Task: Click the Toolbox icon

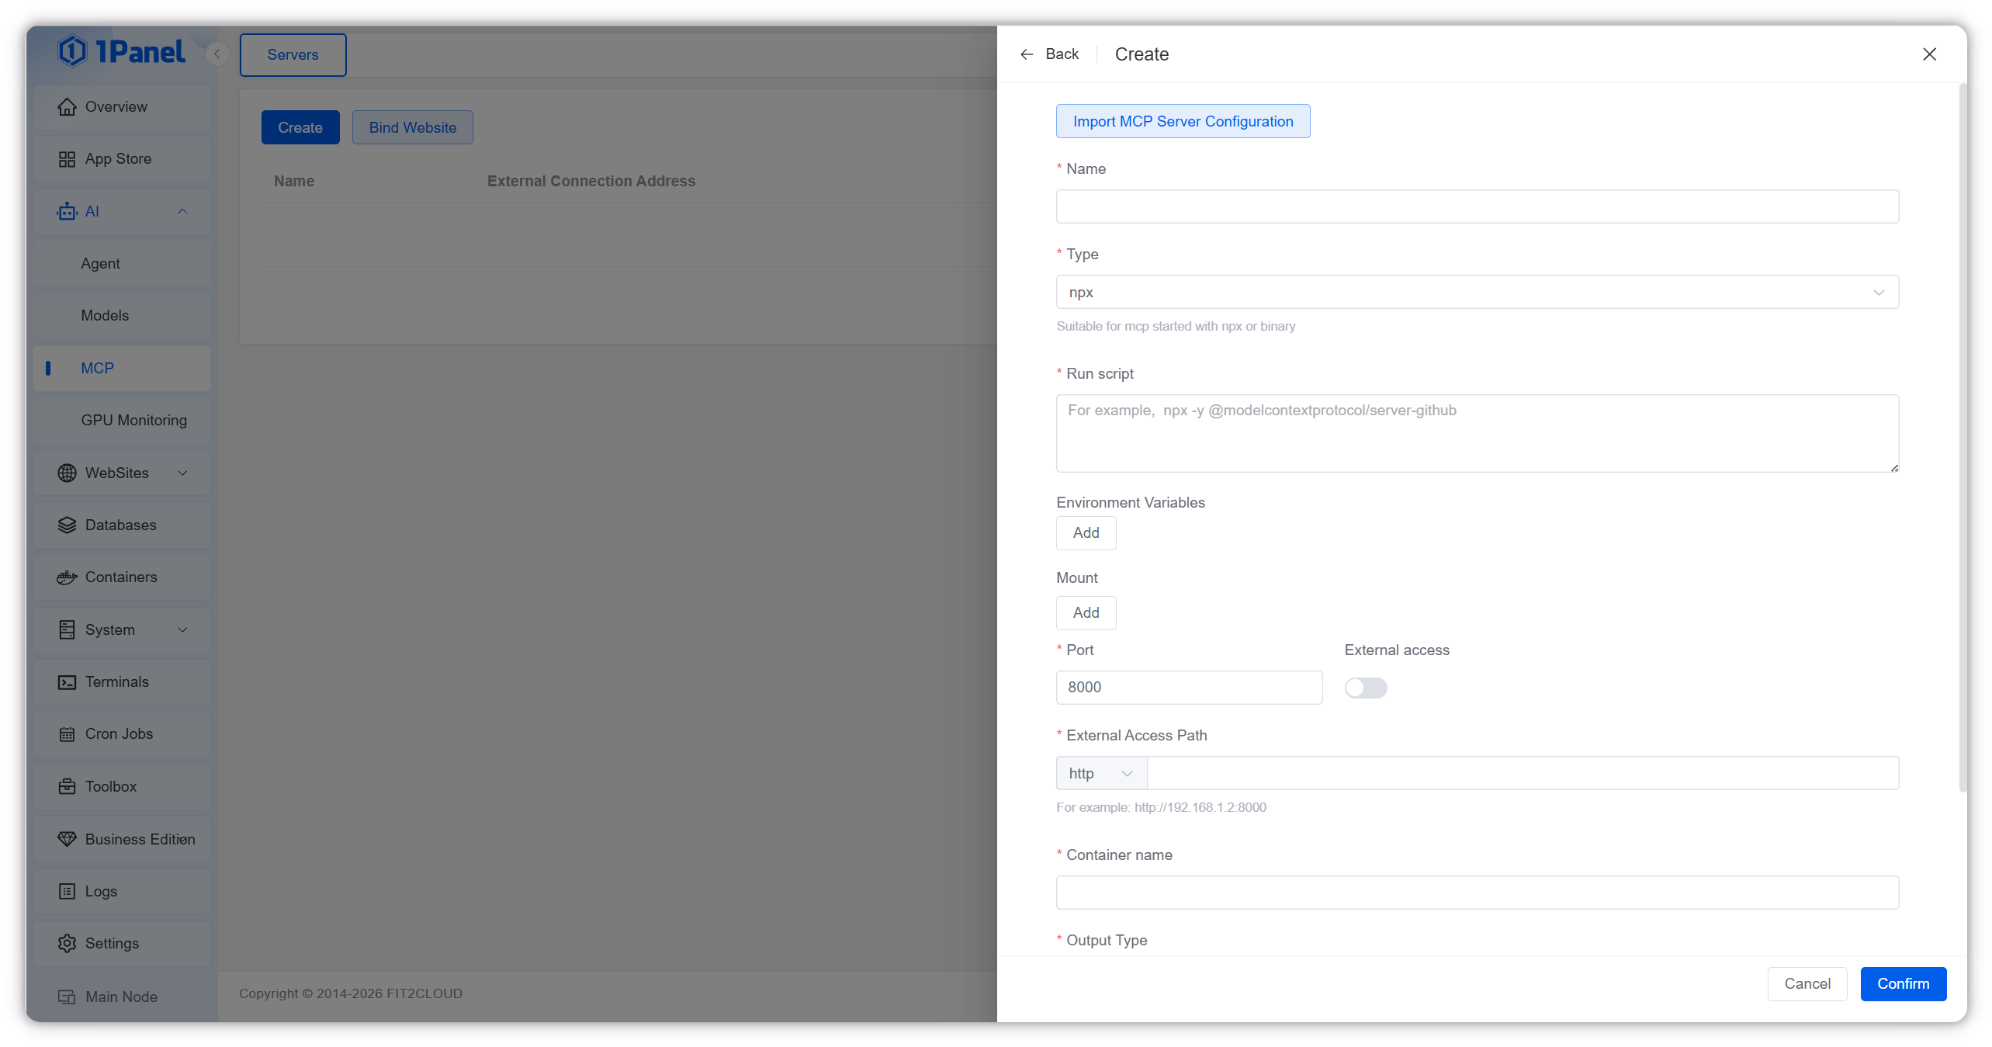Action: click(x=67, y=786)
